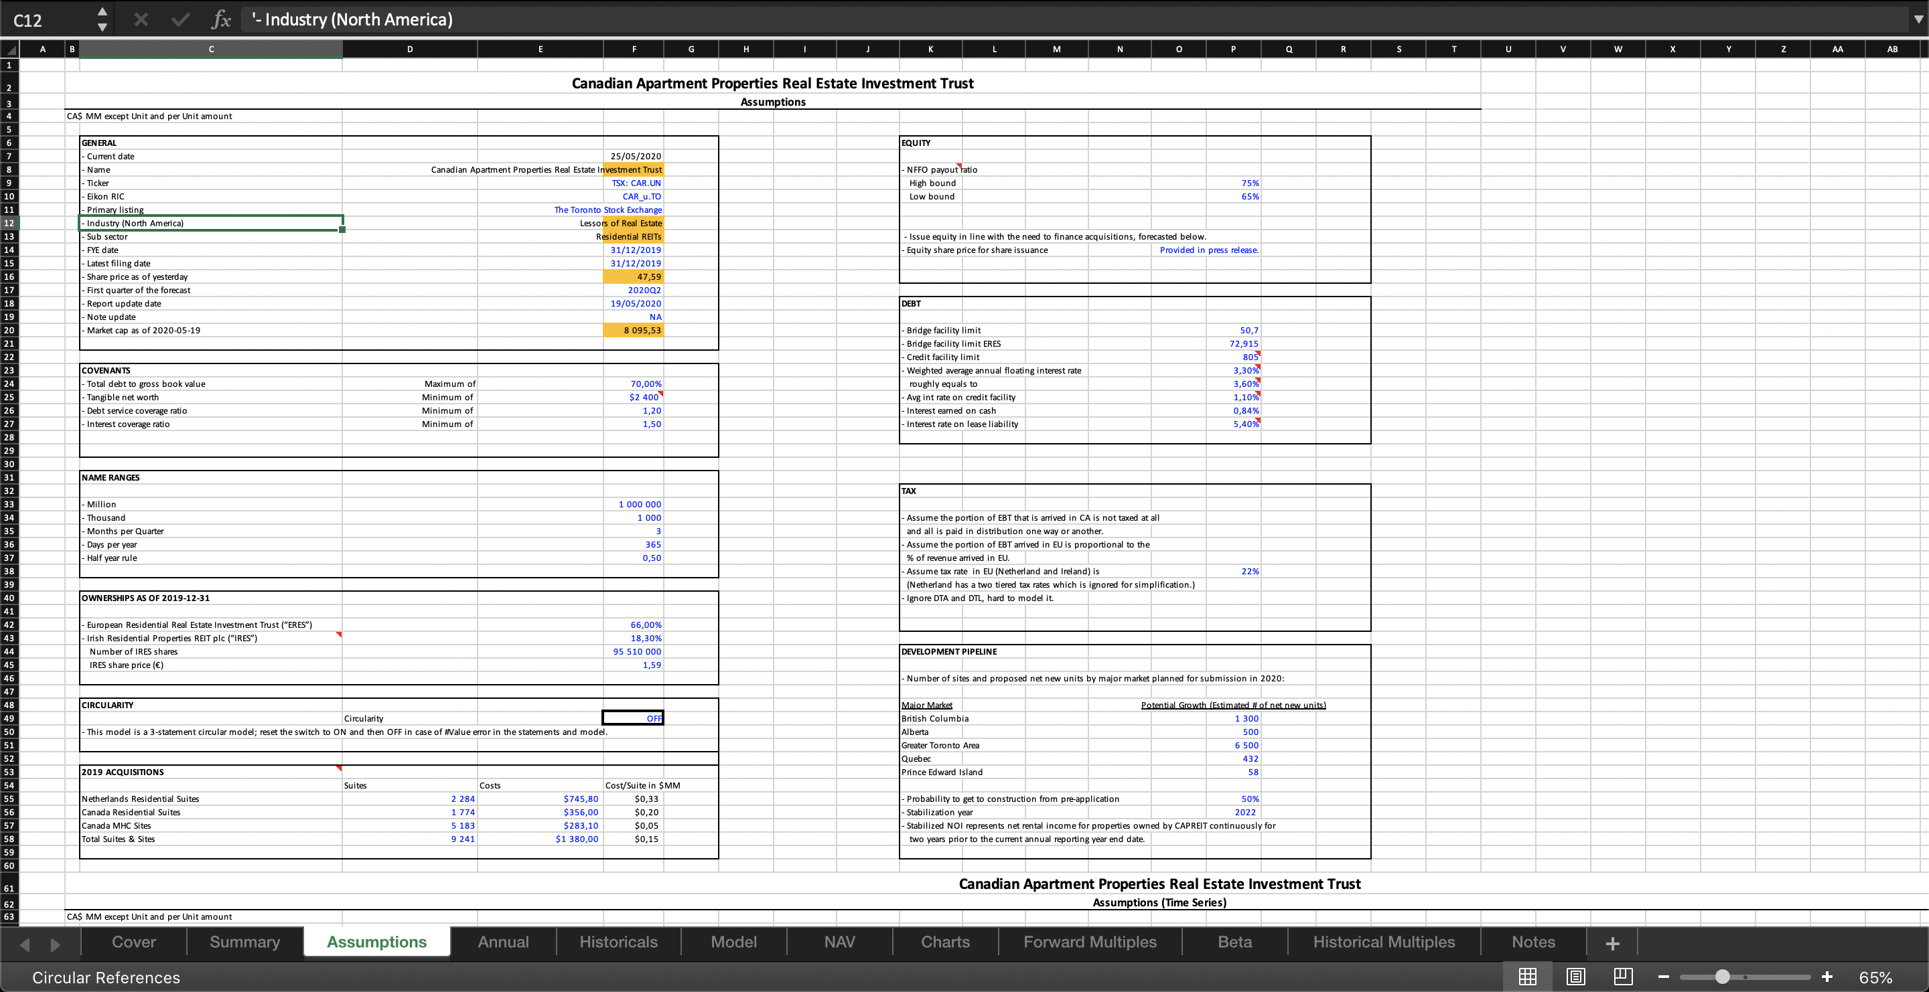This screenshot has height=992, width=1929.
Task: Select the Major Market underlined header
Action: pos(927,706)
